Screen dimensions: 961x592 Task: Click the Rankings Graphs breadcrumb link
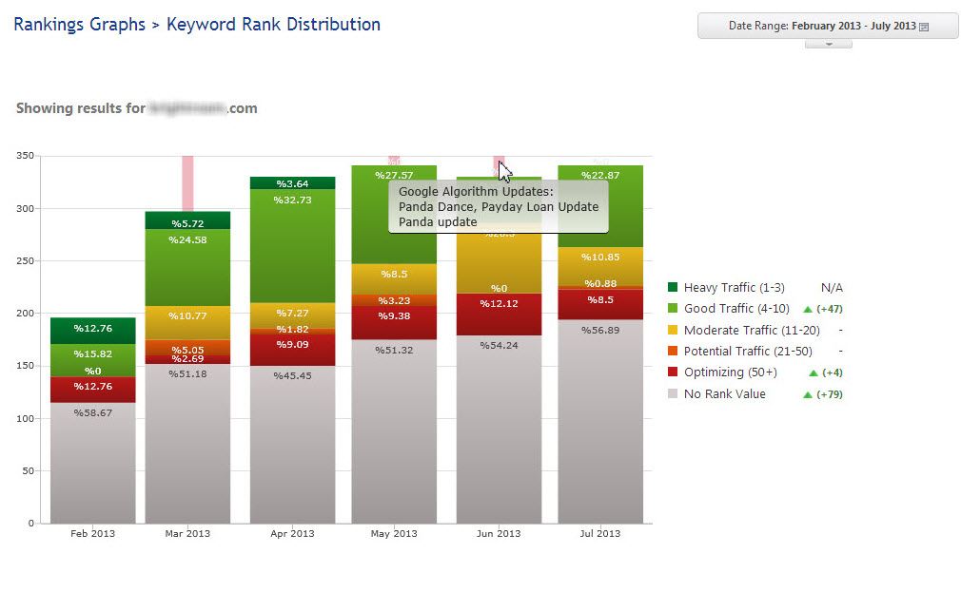[x=79, y=25]
